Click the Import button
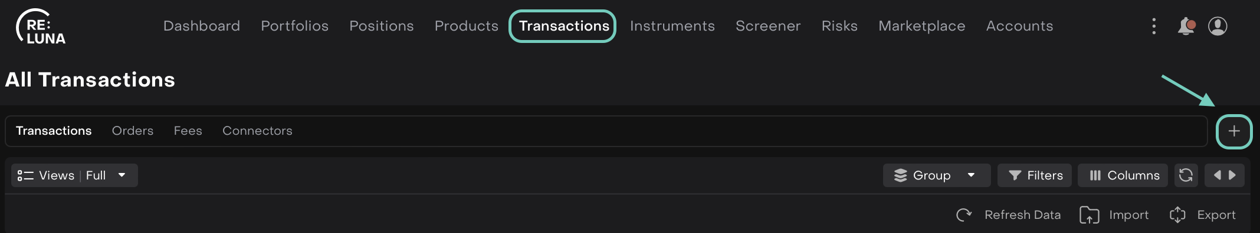 1114,215
